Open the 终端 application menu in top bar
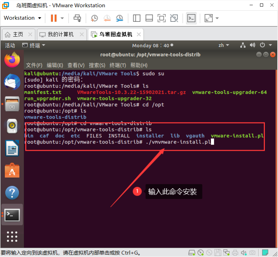 coord(34,46)
